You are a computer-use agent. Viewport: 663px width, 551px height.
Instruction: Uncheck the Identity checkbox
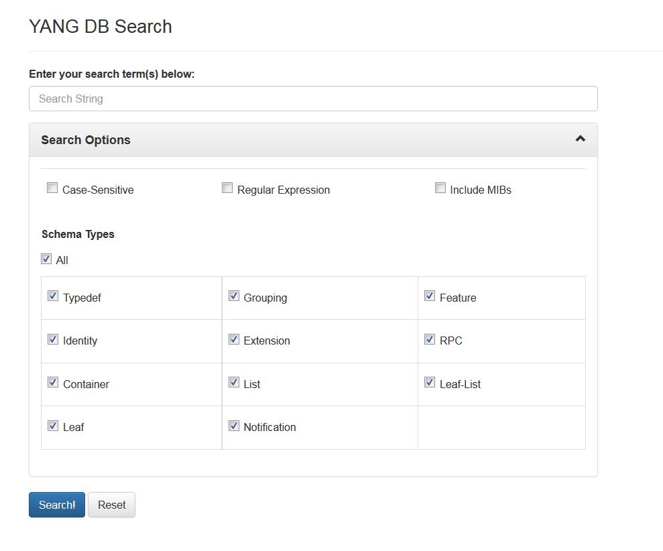pos(53,339)
